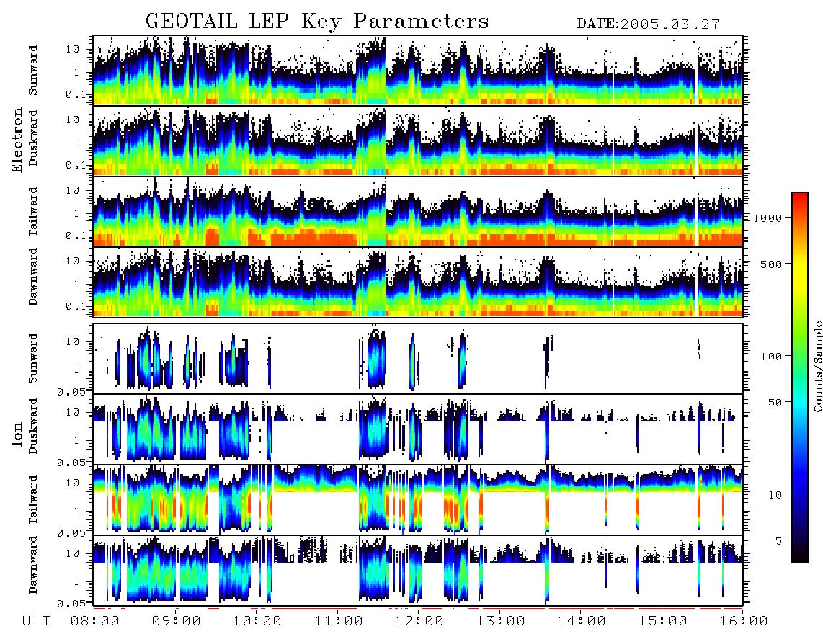Image resolution: width=823 pixels, height=634 pixels.
Task: Click the Ion 'Tailward' panel label
Action: tap(33, 500)
